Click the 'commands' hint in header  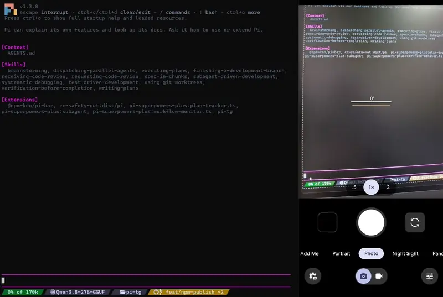point(178,12)
